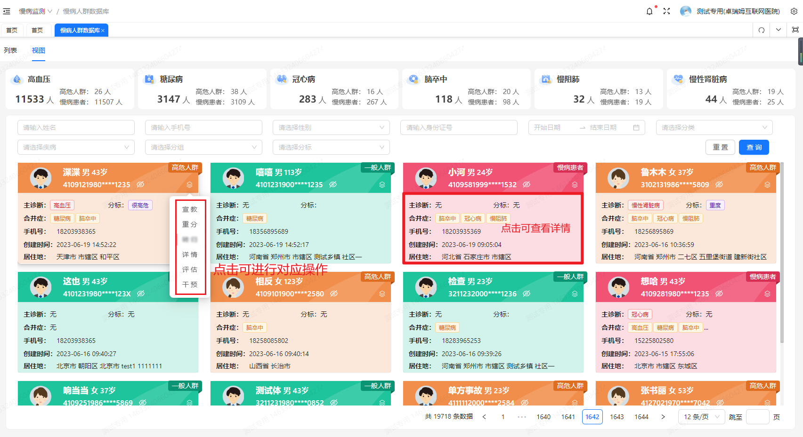
Task: Open layers menu on 相反 card
Action: (x=382, y=294)
